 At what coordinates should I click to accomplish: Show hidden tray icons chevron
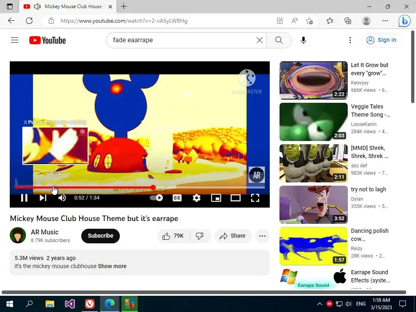click(320, 304)
